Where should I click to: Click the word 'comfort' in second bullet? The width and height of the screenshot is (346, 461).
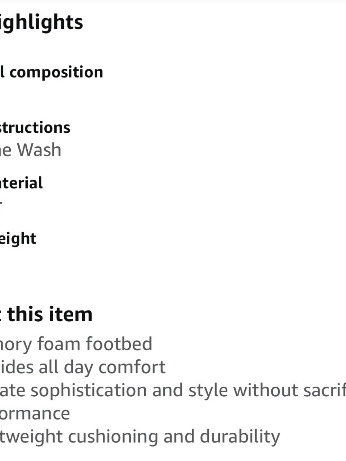[x=132, y=367]
